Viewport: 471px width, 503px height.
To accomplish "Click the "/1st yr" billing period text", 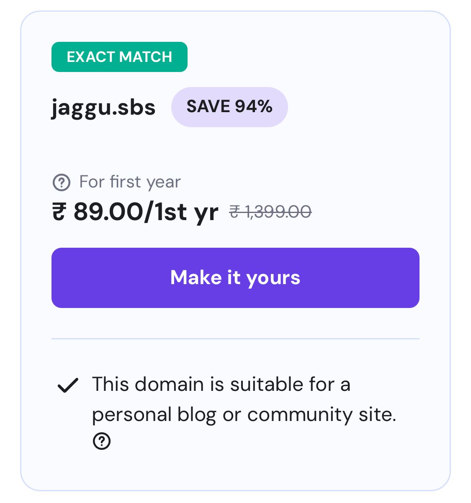I will 181,212.
